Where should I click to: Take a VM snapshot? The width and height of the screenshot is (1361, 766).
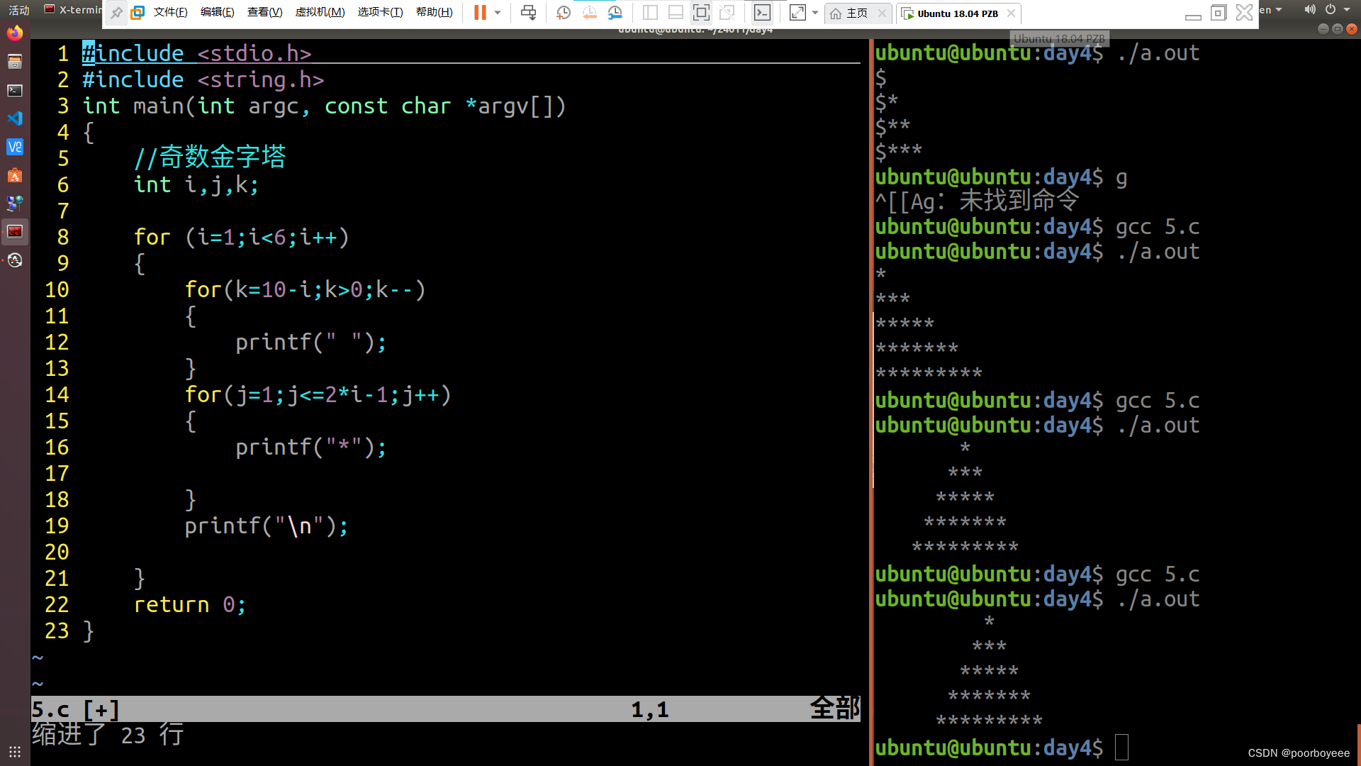(564, 12)
